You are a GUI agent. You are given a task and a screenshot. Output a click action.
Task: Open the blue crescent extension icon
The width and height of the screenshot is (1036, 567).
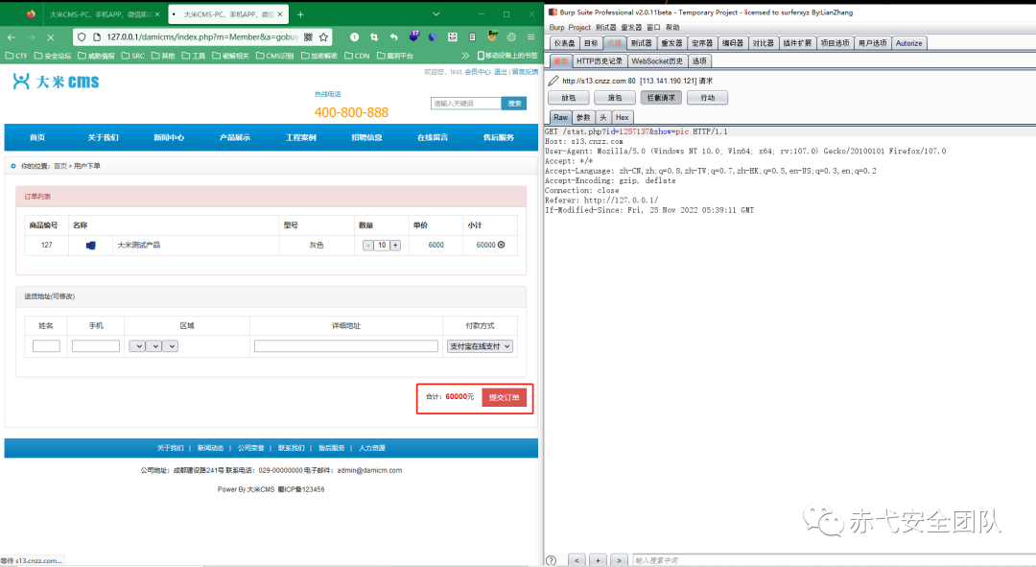click(x=433, y=37)
